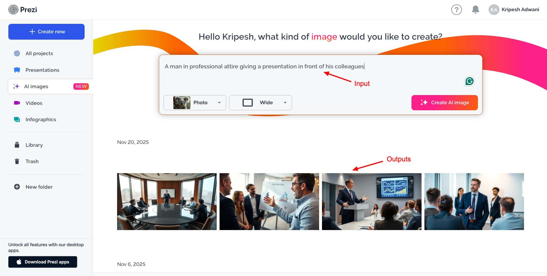Open the help question mark icon
547x276 pixels.
tap(456, 10)
